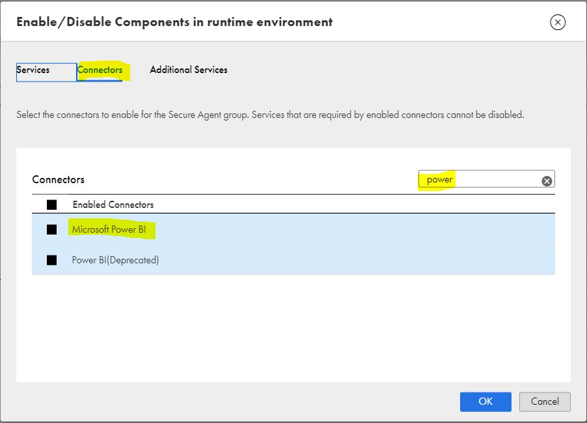Select the Power BI(Deprecated) row label
The width and height of the screenshot is (587, 423).
click(115, 260)
